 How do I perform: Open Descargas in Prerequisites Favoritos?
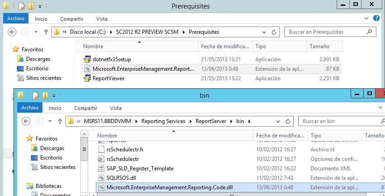coord(38,59)
